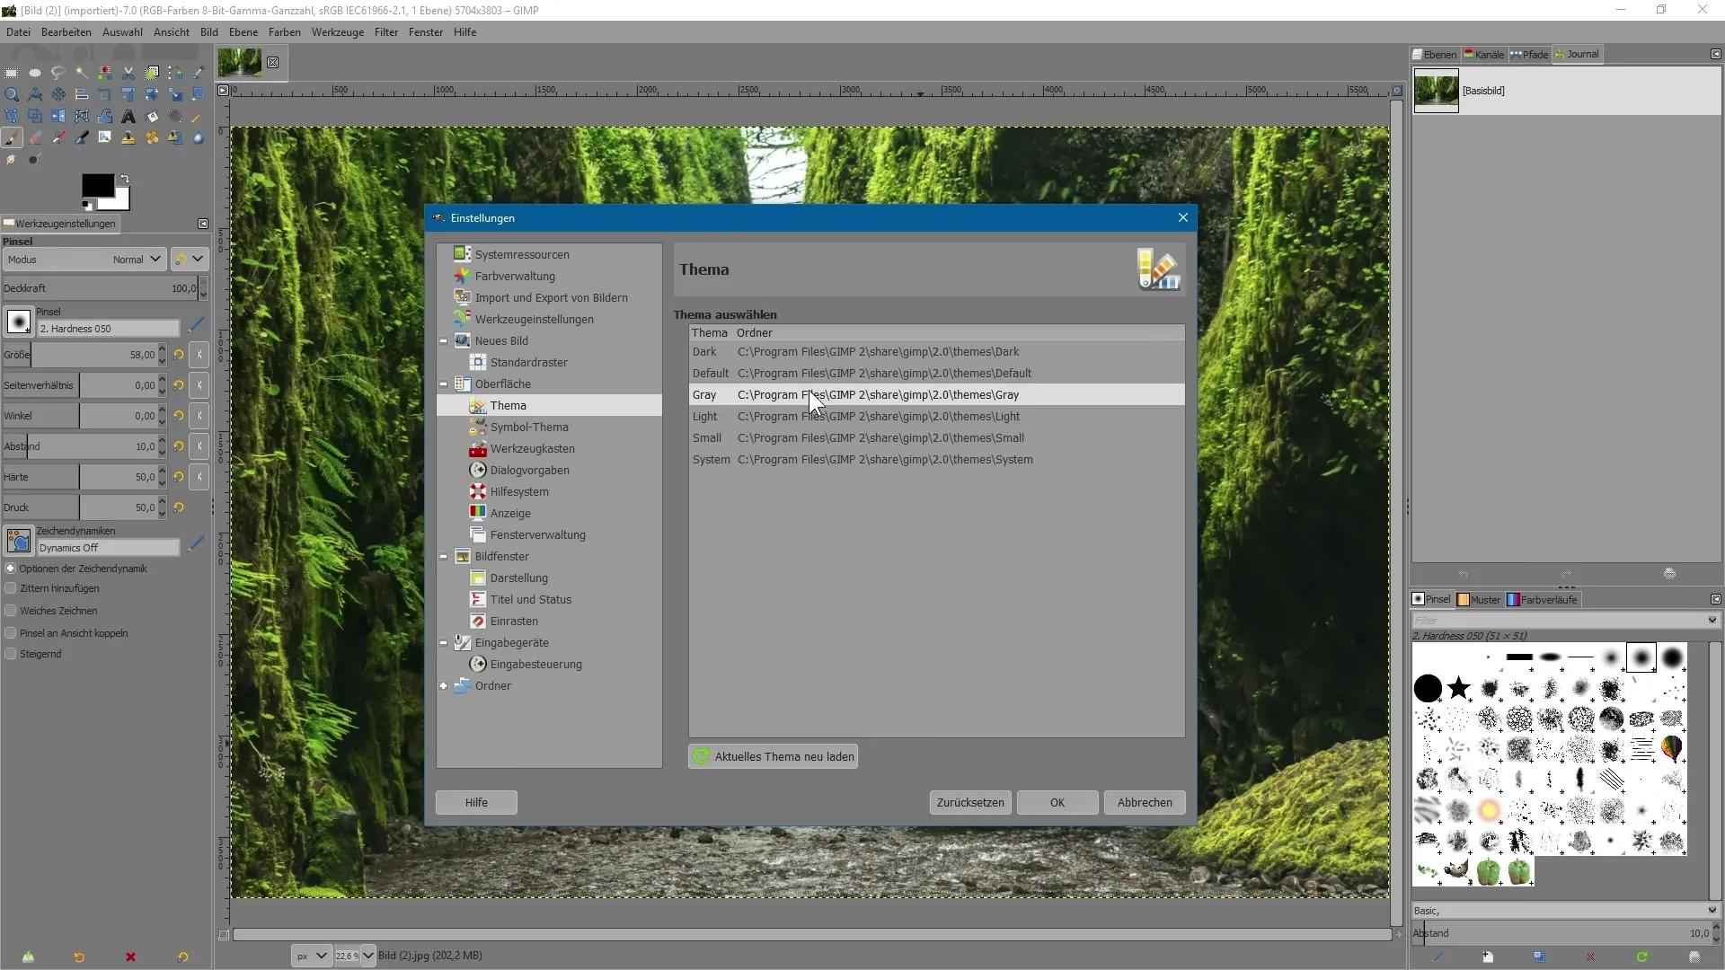Expand the Ordner tree node
Screen dimensions: 1725x970
443,686
